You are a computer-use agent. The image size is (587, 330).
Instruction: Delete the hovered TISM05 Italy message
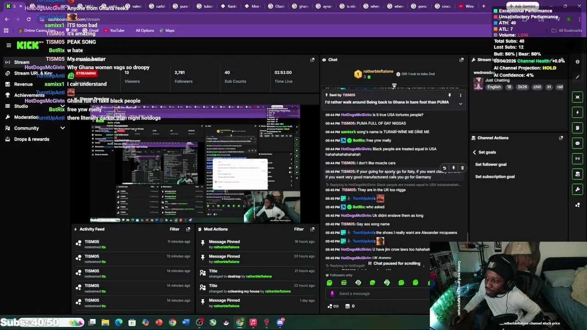462,168
